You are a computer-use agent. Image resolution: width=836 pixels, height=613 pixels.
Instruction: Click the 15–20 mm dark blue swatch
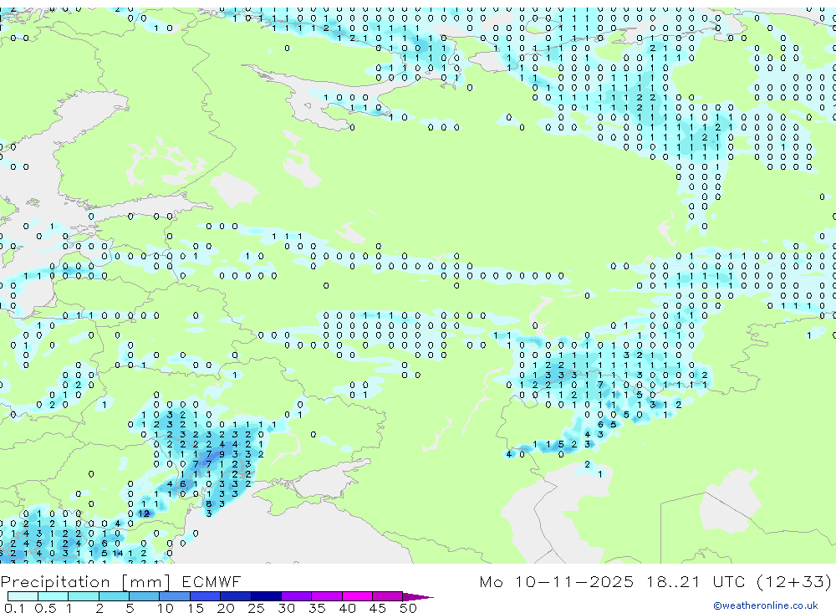[x=206, y=596]
